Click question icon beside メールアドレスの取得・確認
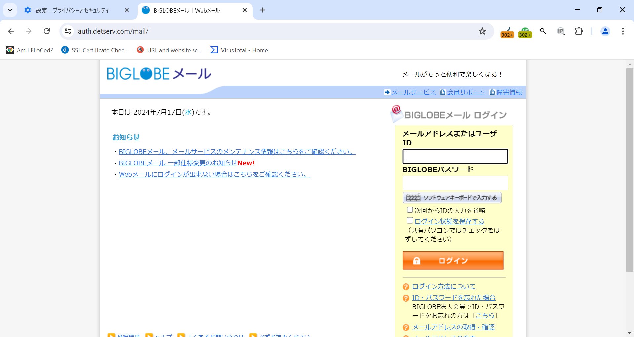 406,327
